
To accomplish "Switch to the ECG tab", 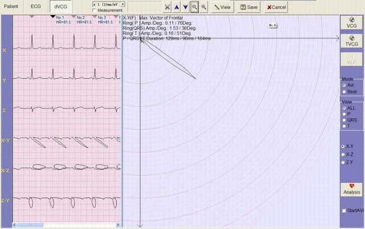I will (35, 7).
